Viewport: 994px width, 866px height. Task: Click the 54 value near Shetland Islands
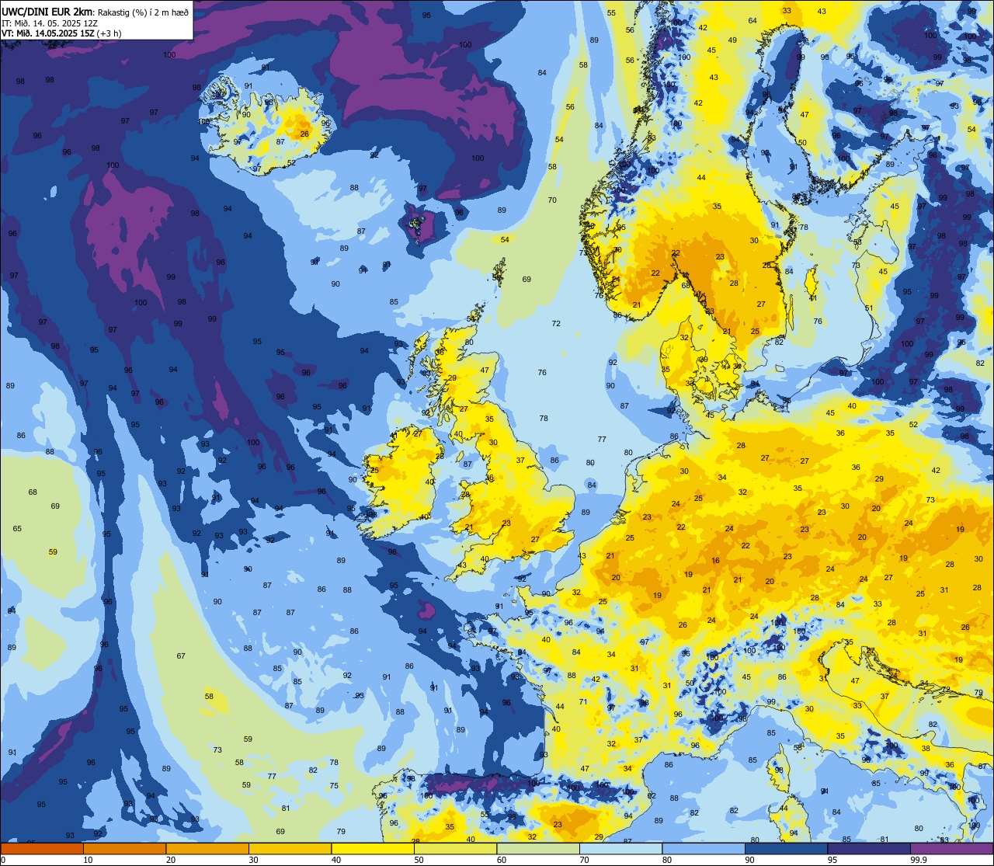click(x=505, y=240)
